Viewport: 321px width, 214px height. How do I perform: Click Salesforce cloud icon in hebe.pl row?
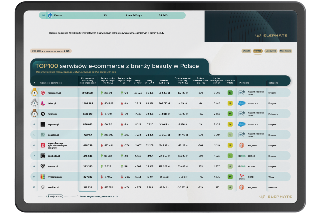tap(242, 103)
